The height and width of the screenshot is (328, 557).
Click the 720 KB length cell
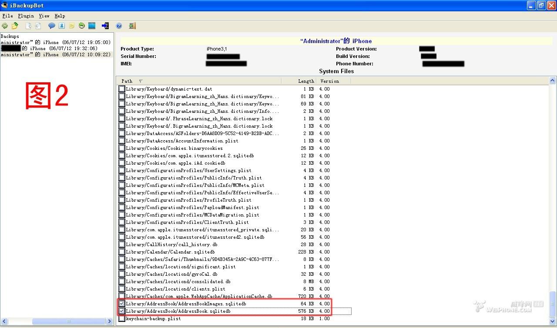(x=306, y=296)
